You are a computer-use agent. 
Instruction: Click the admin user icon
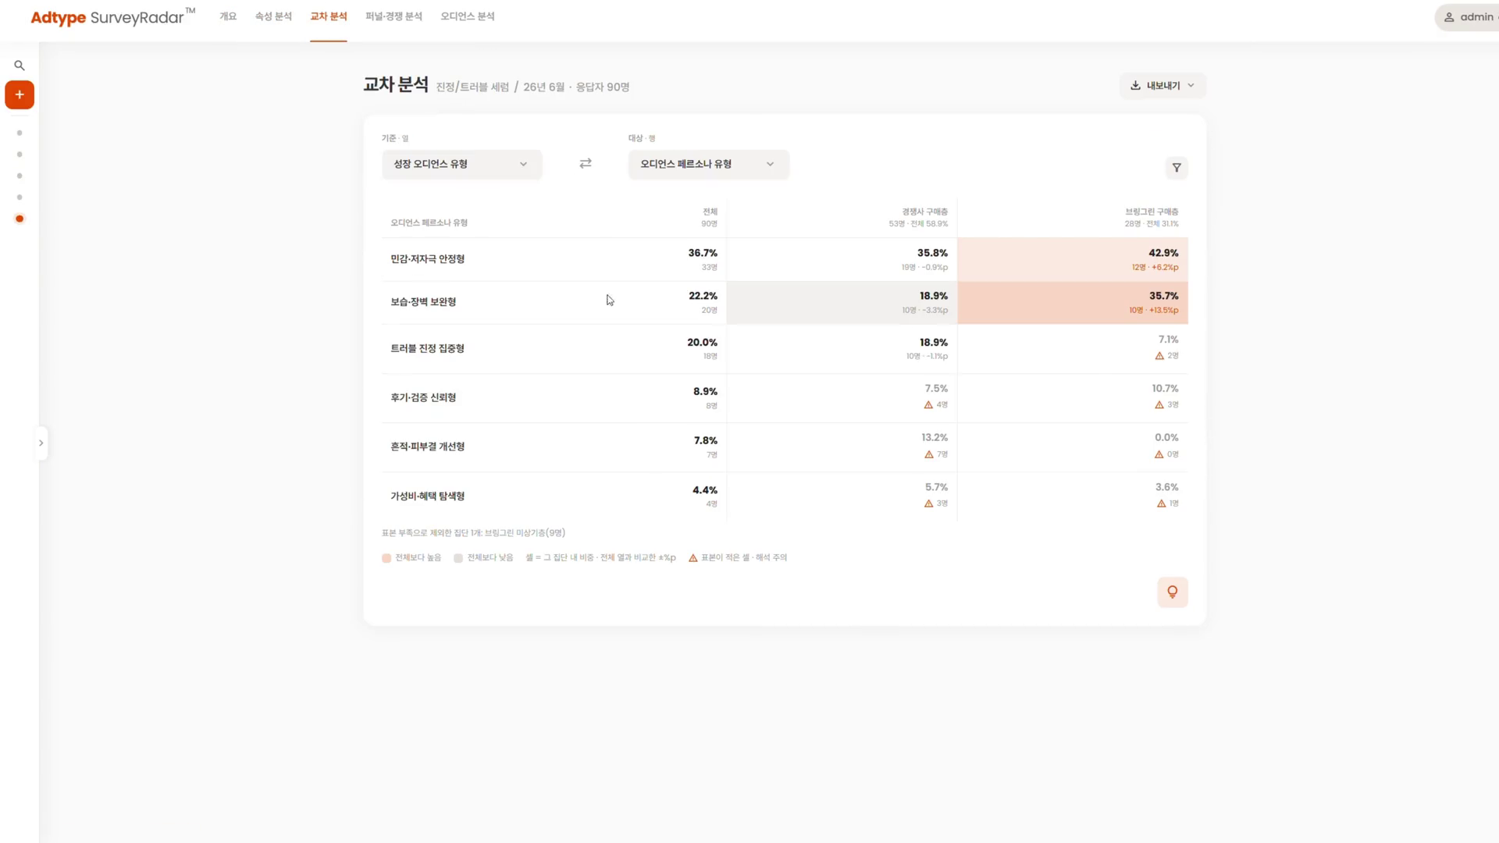[x=1449, y=17]
